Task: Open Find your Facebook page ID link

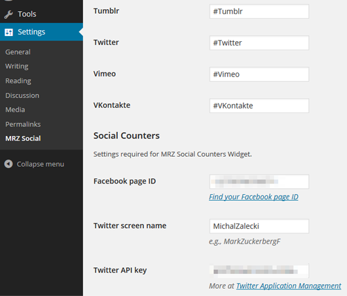Action: tap(253, 197)
